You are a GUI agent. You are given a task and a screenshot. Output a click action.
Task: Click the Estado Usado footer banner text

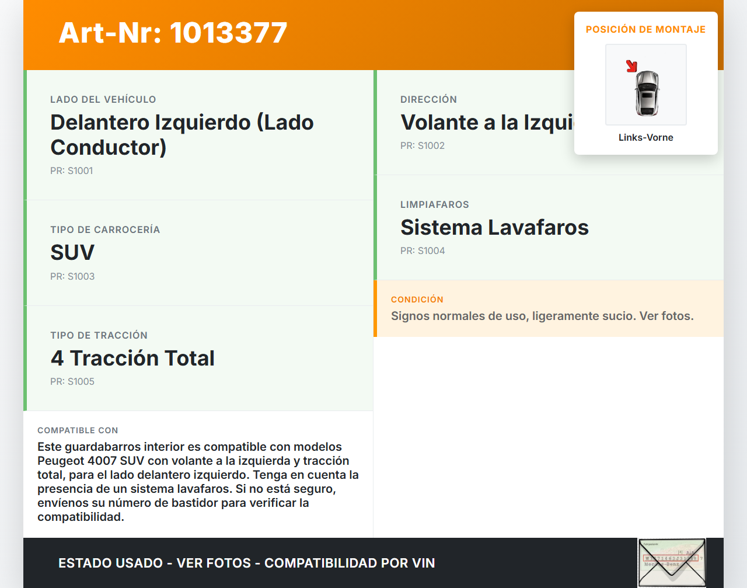(x=246, y=563)
